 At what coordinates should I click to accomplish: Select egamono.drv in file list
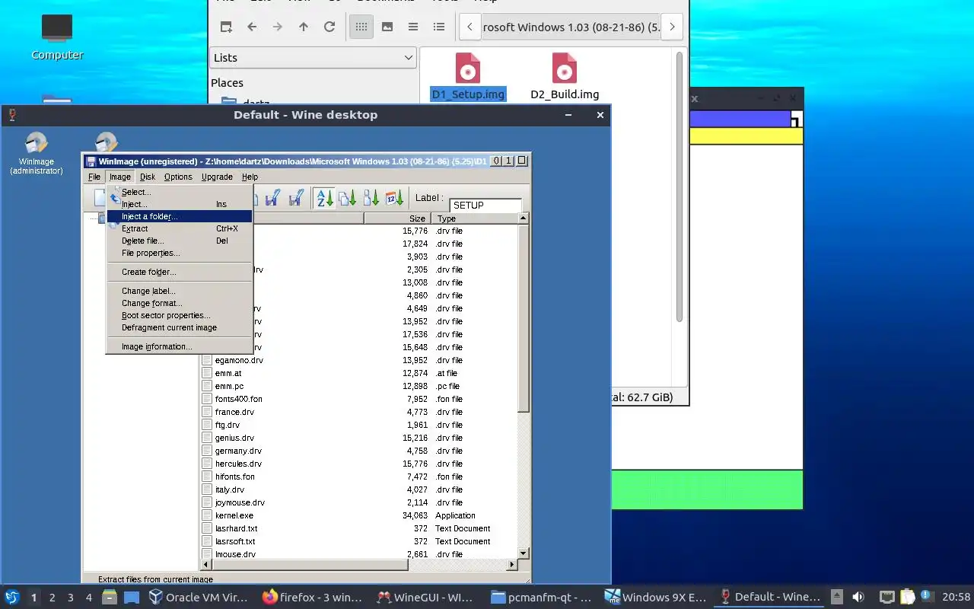tap(233, 360)
